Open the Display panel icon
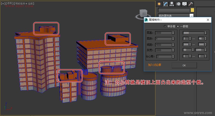Viewport: 215px width, 116px height. pos(185,4)
